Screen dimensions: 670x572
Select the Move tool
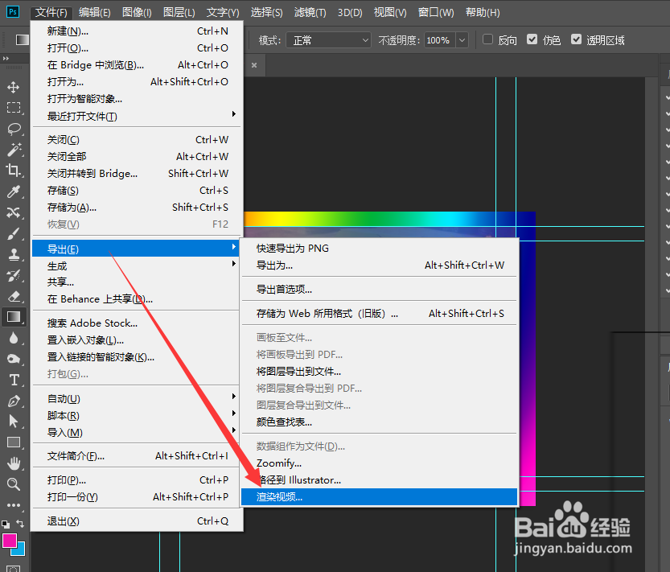tap(12, 87)
